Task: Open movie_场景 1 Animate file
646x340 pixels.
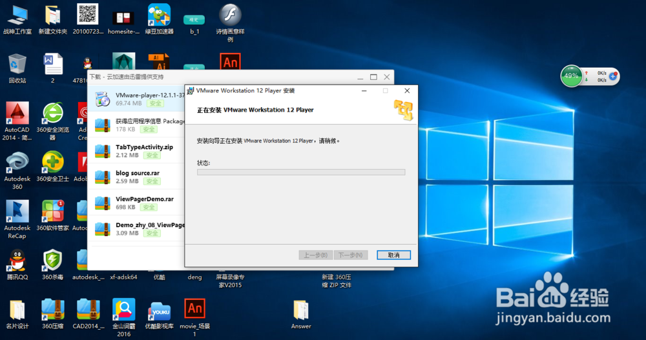Action: click(194, 317)
